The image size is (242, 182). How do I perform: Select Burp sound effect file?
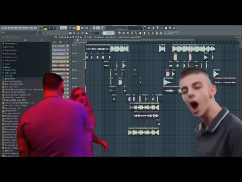coord(10,87)
